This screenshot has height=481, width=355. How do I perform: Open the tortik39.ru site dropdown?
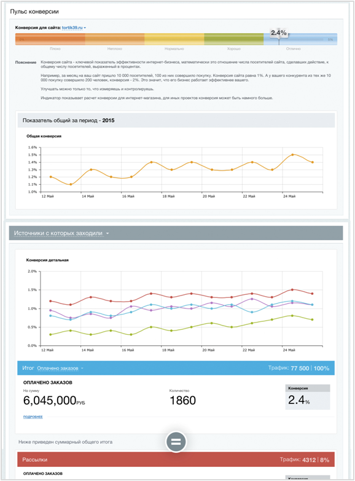[74, 28]
